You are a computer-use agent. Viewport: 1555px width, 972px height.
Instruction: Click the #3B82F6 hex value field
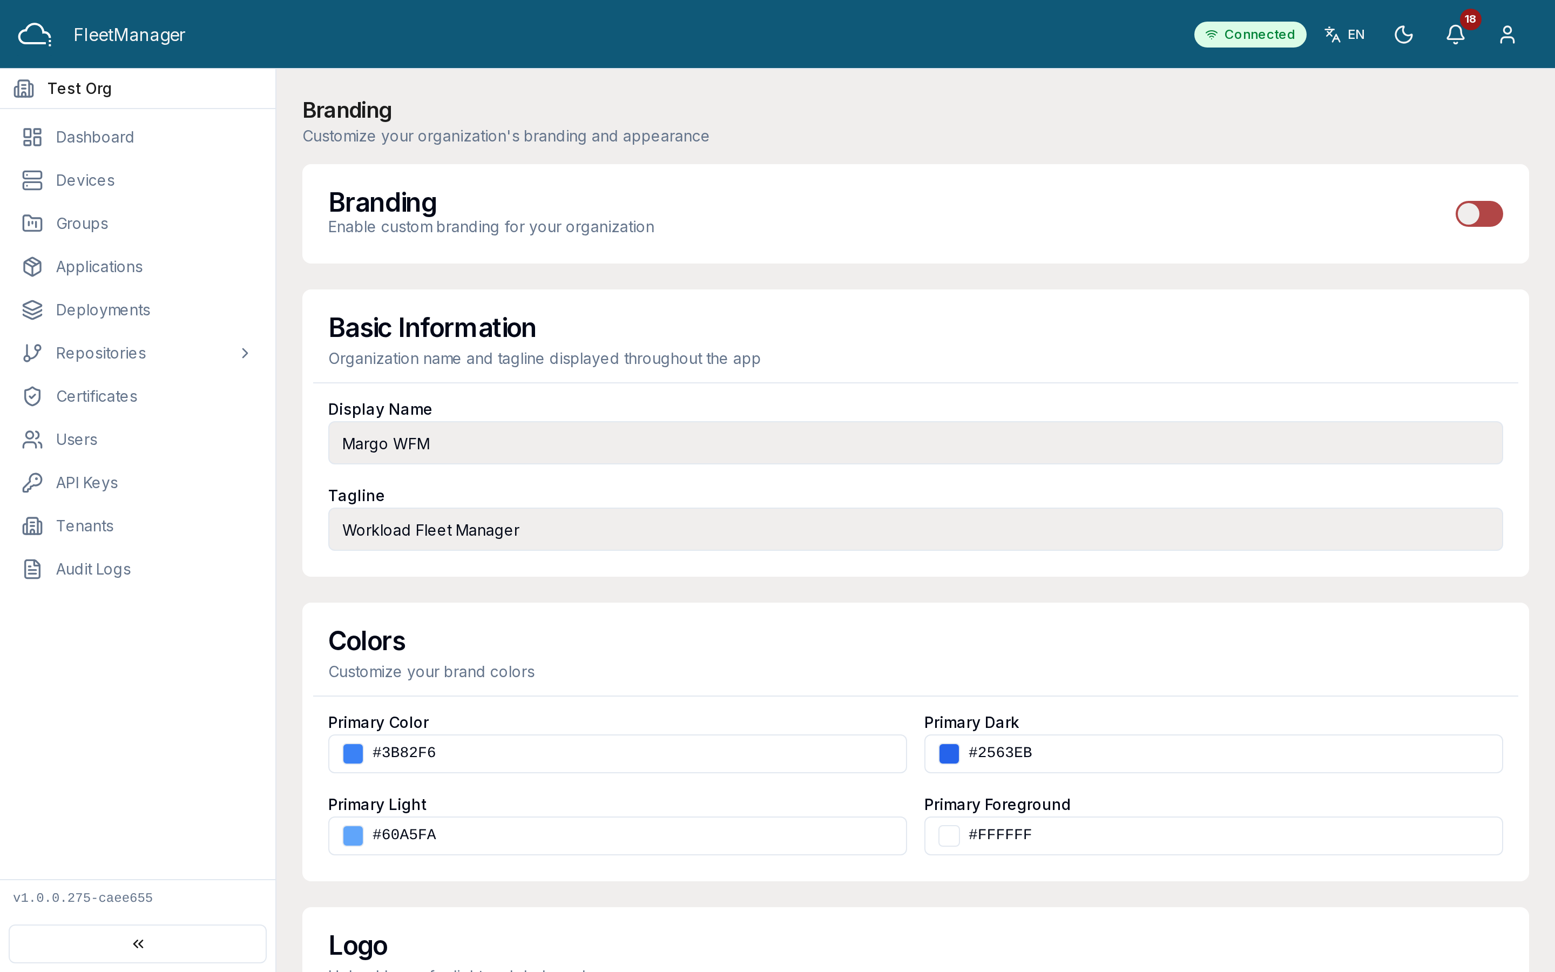pos(617,753)
